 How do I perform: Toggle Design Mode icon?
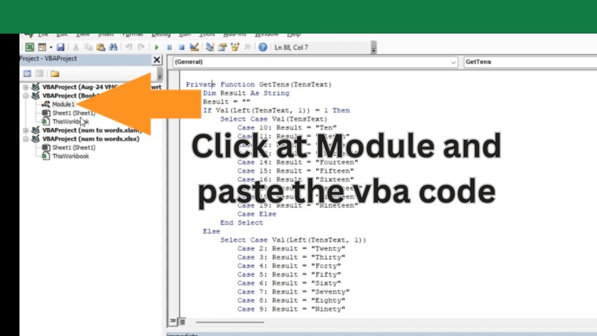194,47
